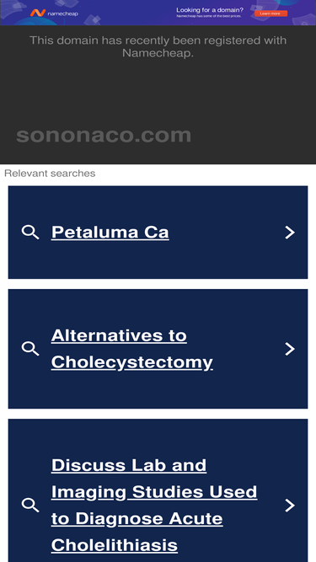
Task: Click the search icon next to Alternatives to Cholecystectomy
Action: pyautogui.click(x=30, y=349)
